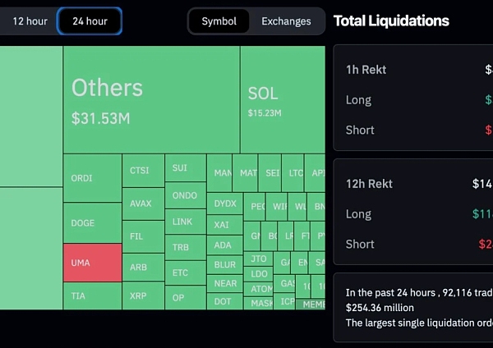Pick the ONDO block

[185, 195]
